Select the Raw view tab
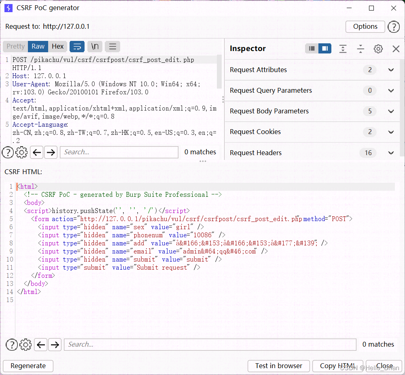The height and width of the screenshot is (375, 405). (x=38, y=47)
